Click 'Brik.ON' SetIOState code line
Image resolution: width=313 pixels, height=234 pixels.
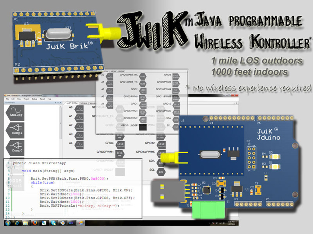[86, 190]
